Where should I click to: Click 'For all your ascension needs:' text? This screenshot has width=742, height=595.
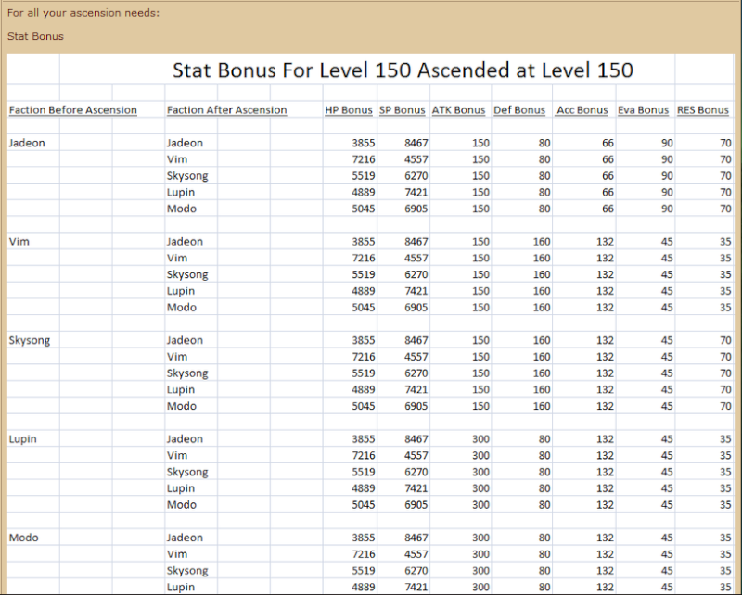tap(83, 13)
